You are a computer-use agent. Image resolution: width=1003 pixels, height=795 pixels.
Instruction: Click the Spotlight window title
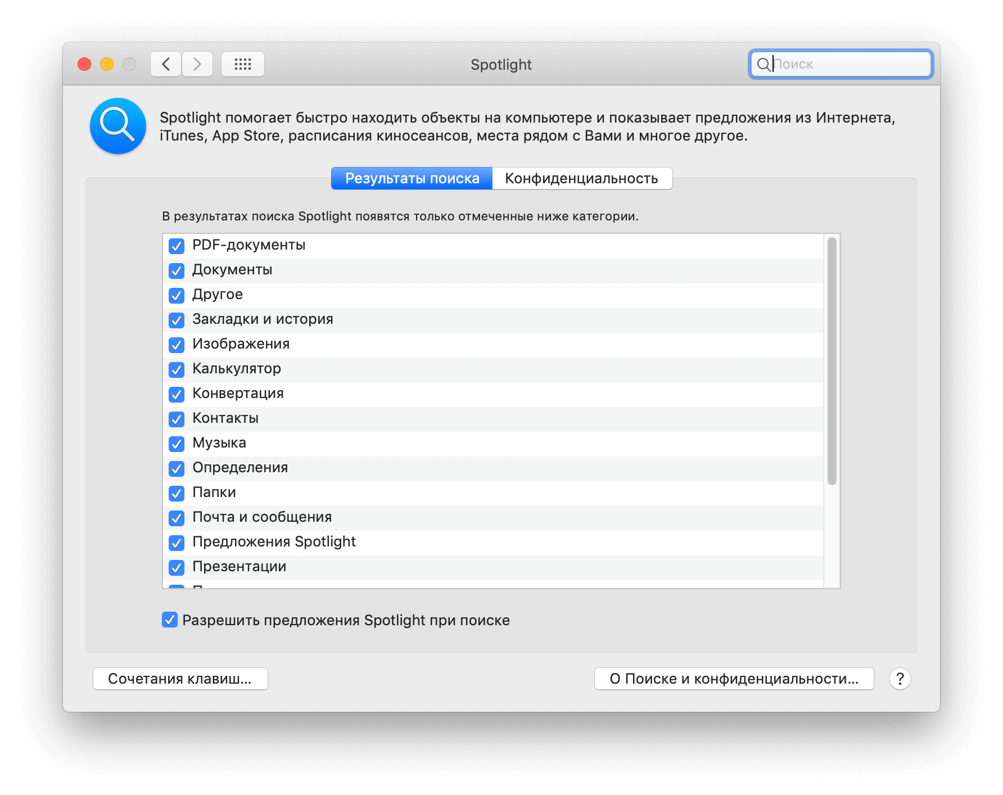tap(501, 65)
